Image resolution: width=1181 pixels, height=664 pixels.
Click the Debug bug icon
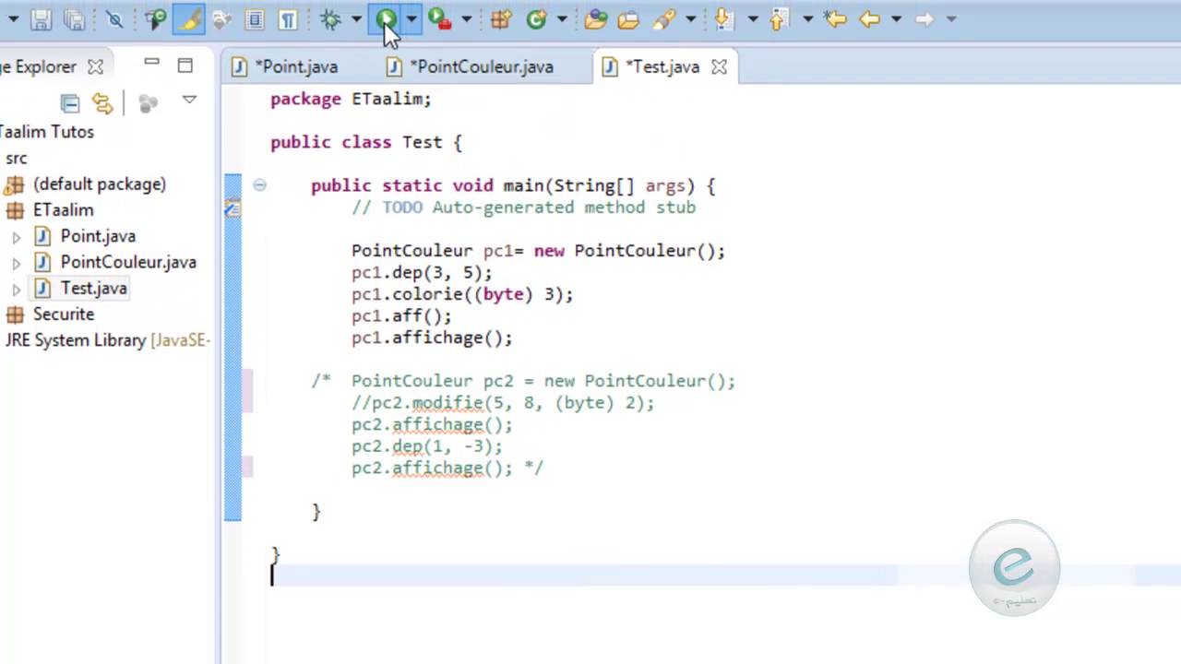click(x=330, y=18)
